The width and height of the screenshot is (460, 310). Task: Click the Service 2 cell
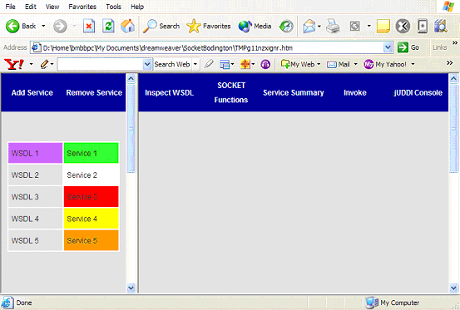point(92,175)
